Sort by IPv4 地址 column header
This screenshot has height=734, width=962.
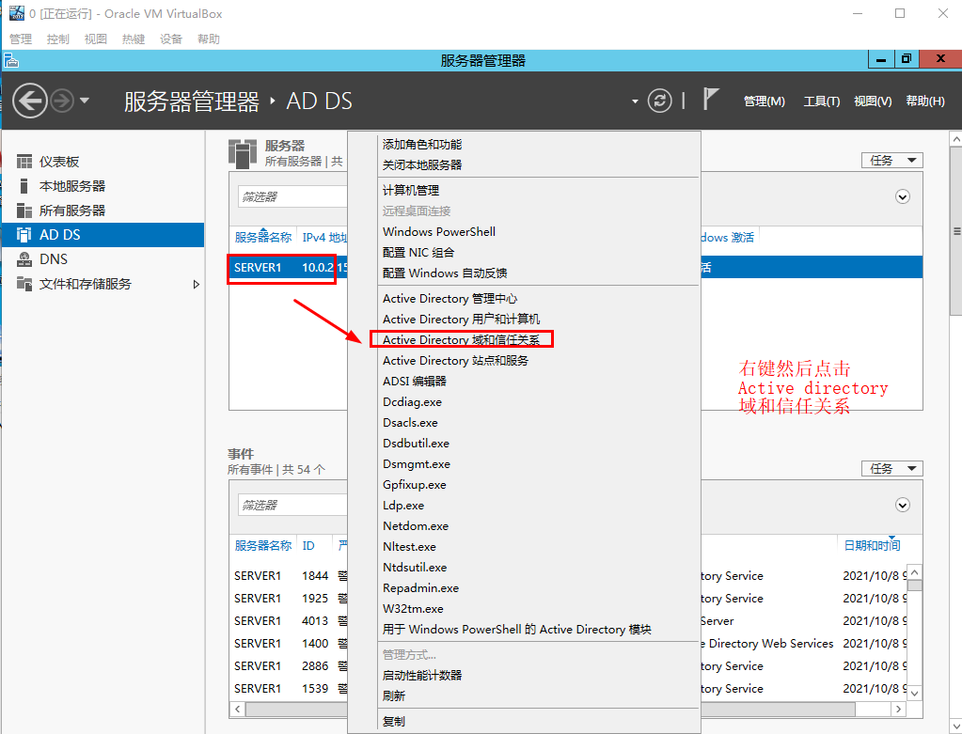pos(324,238)
